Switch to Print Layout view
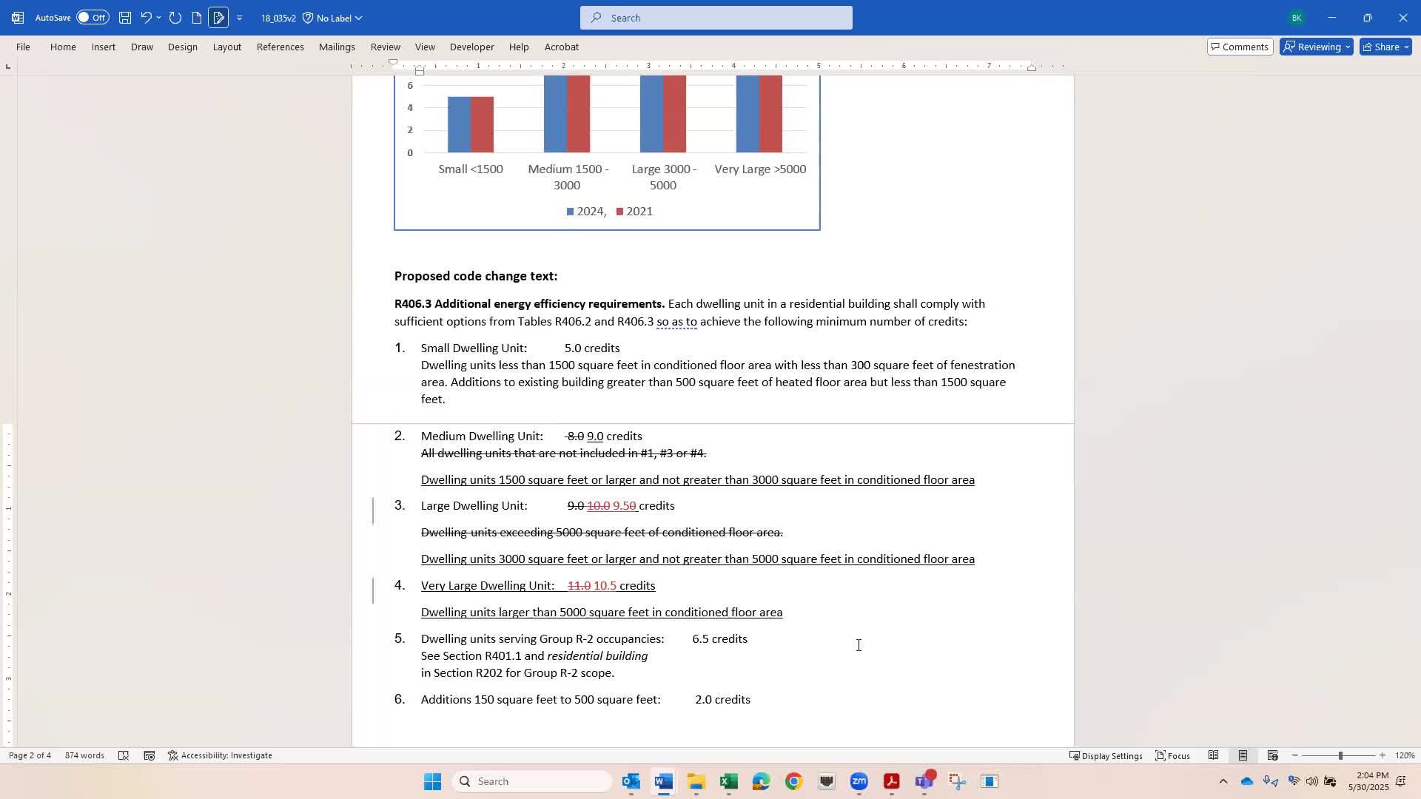This screenshot has height=799, width=1421. tap(1243, 755)
